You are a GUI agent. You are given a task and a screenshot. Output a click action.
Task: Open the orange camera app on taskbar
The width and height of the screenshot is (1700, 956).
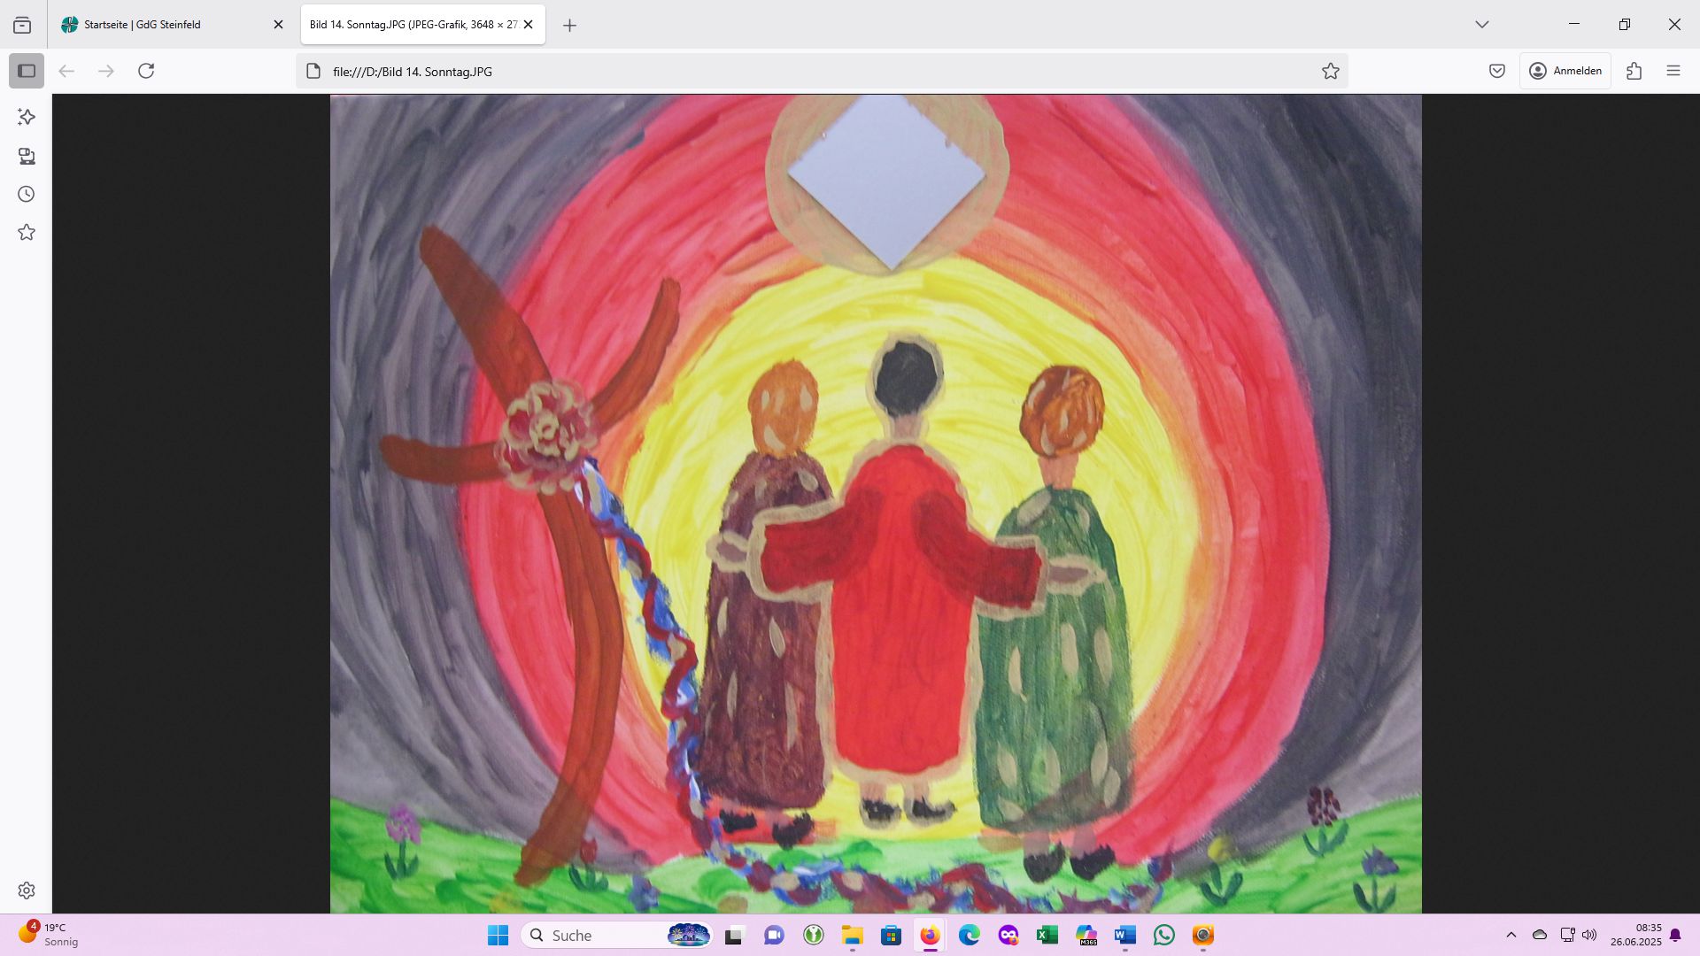[x=1202, y=936]
